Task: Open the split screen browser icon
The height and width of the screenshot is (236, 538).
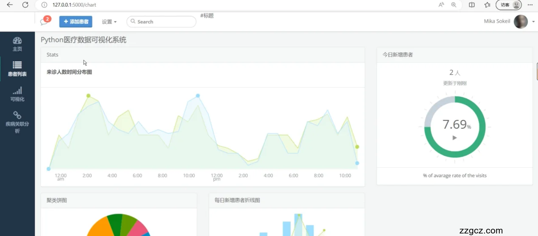Action: point(471,5)
